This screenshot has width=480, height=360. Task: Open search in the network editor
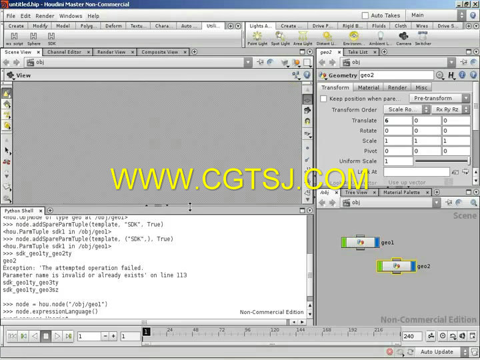[x=473, y=203]
